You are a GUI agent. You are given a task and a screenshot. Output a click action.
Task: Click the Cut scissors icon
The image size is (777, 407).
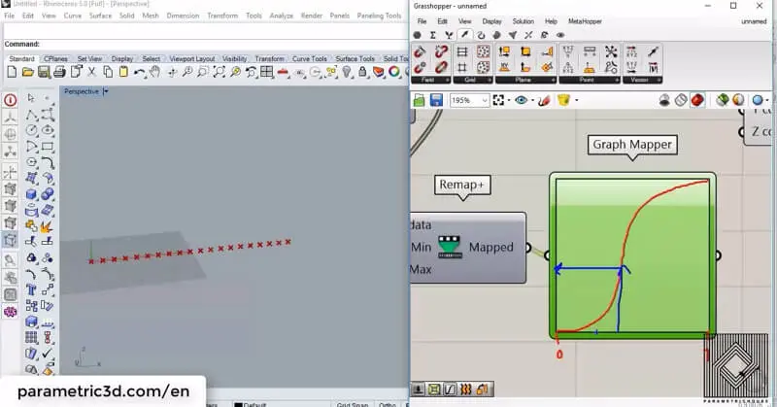click(93, 72)
